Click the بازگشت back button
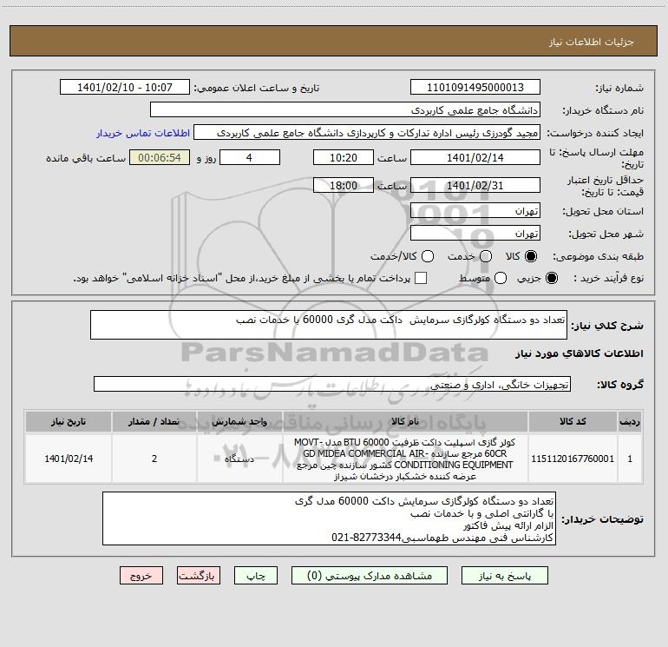The width and height of the screenshot is (668, 647). 199,576
